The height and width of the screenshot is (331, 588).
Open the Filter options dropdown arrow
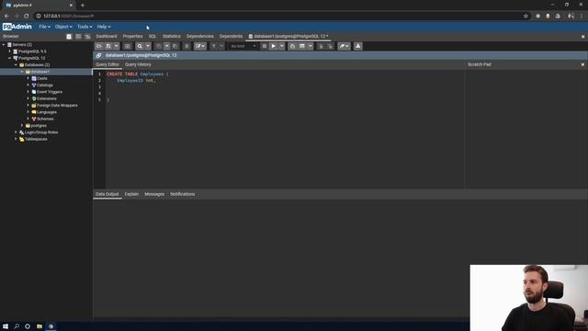tap(221, 46)
